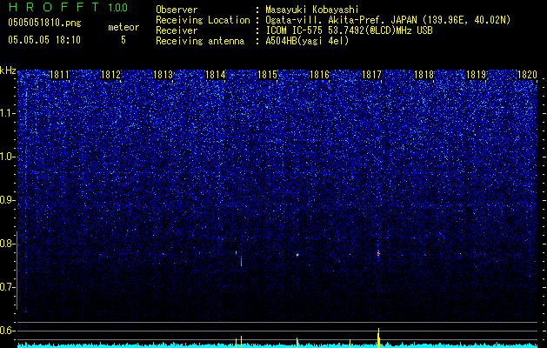Click the Receiving antenna field label
Screen dimensions: 547x348
coord(200,41)
